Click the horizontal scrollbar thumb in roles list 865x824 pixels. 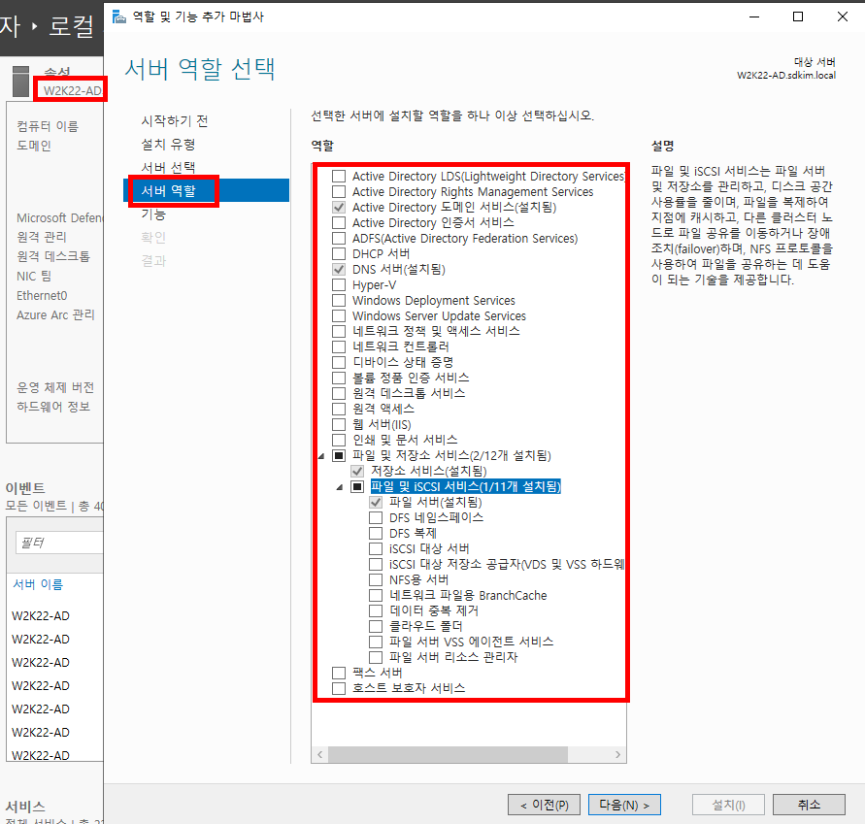[448, 754]
